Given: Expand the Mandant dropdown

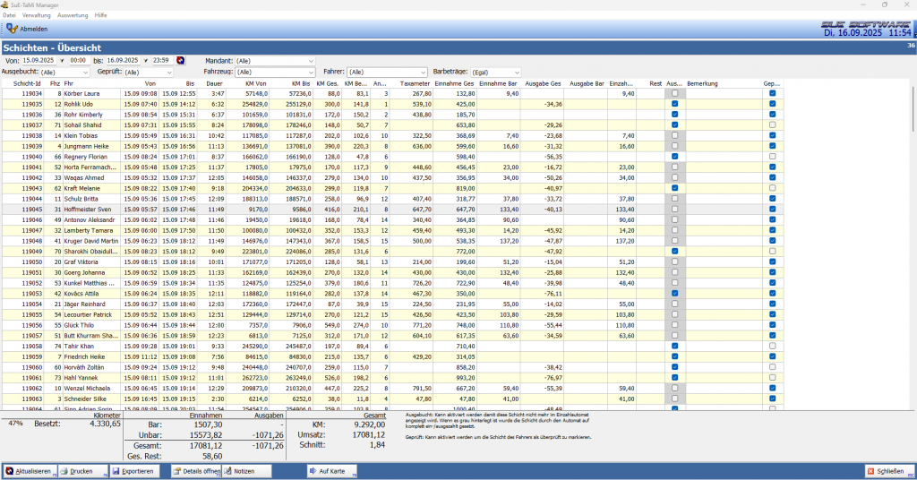Looking at the screenshot, I should point(311,60).
